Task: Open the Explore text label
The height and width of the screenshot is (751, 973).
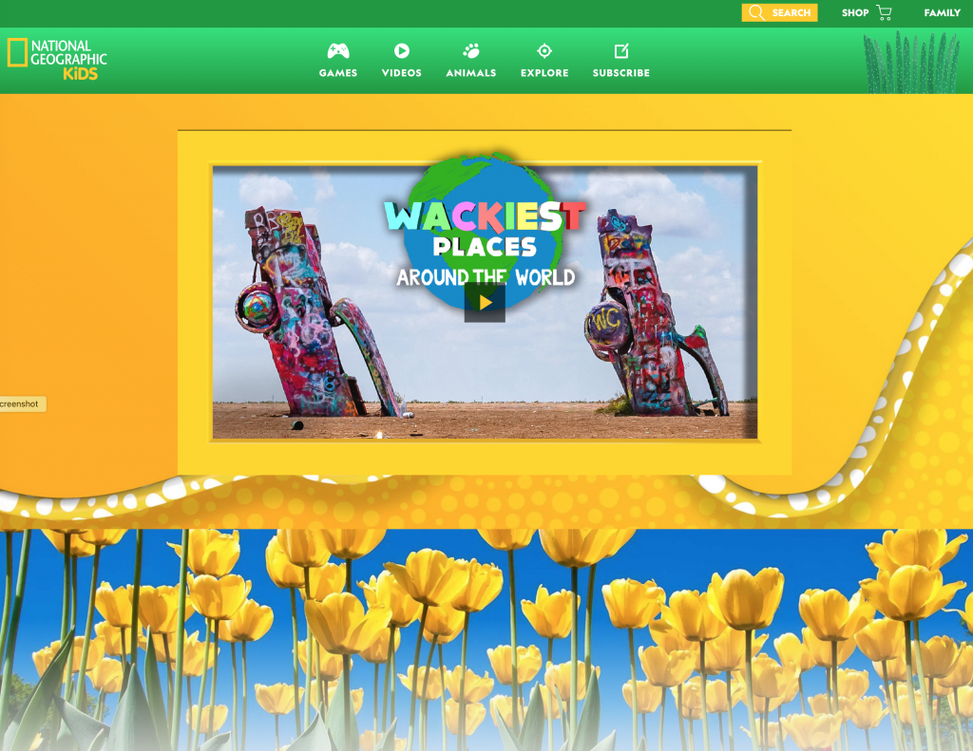Action: 544,73
